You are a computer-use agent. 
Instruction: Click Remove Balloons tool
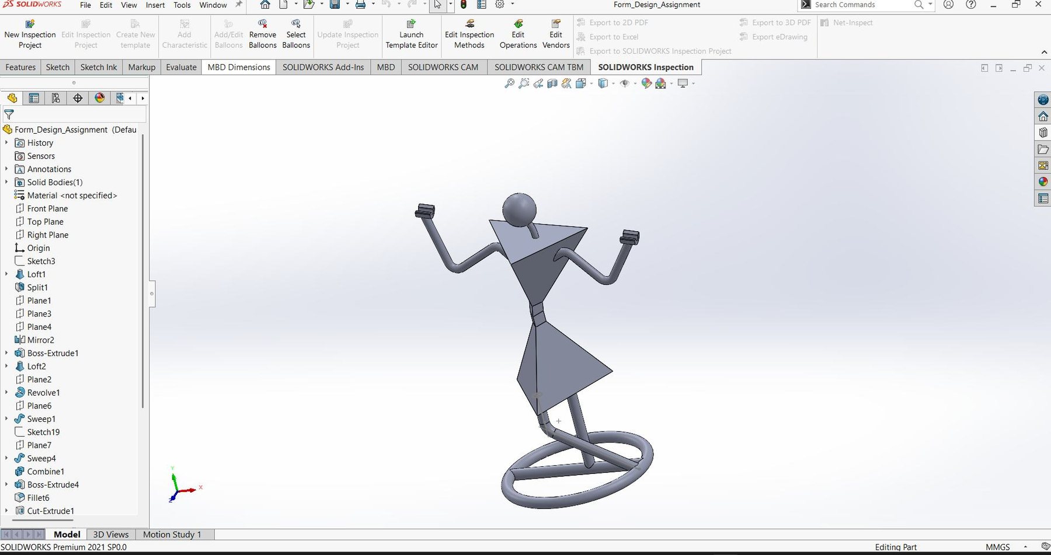tap(263, 34)
